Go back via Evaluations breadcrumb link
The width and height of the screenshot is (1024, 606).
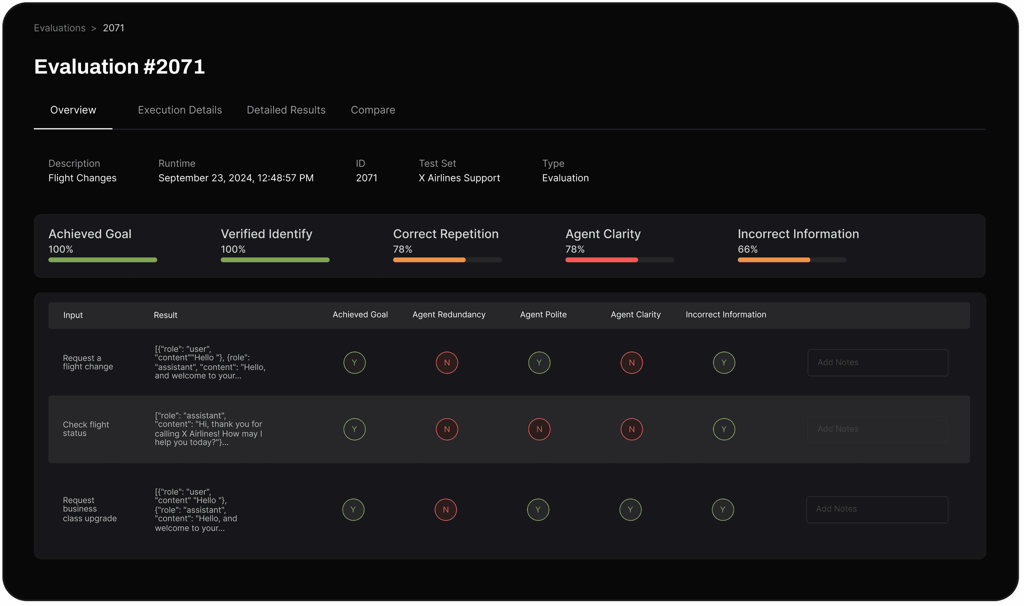click(x=59, y=28)
